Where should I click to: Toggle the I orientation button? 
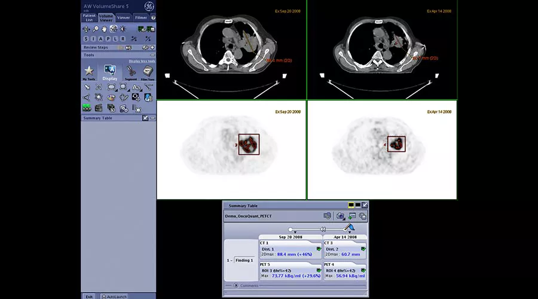[93, 39]
